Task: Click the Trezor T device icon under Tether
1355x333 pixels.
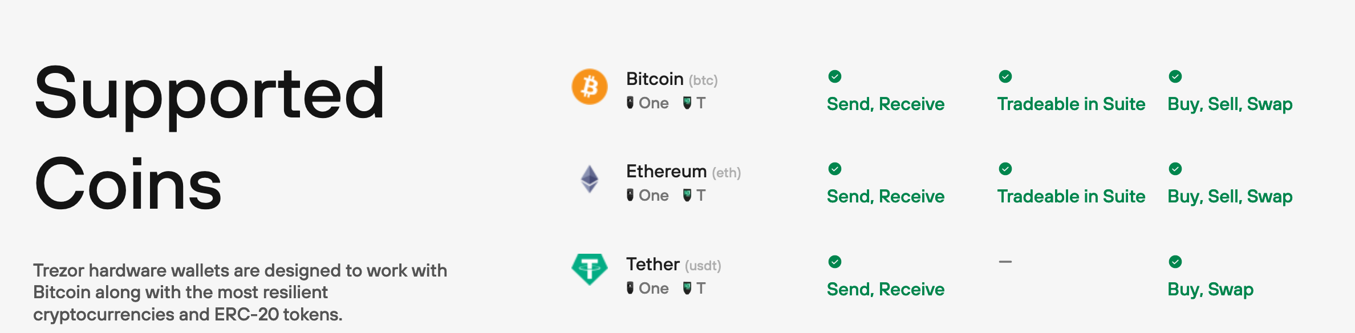Action: 687,288
